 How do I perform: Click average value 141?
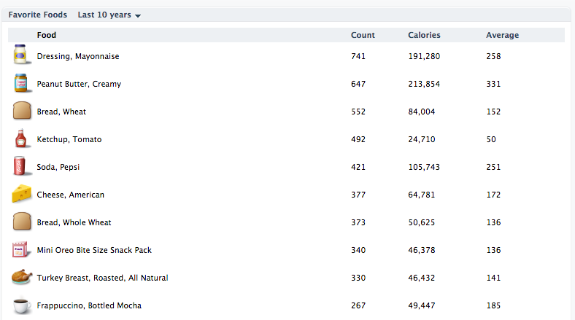493,278
